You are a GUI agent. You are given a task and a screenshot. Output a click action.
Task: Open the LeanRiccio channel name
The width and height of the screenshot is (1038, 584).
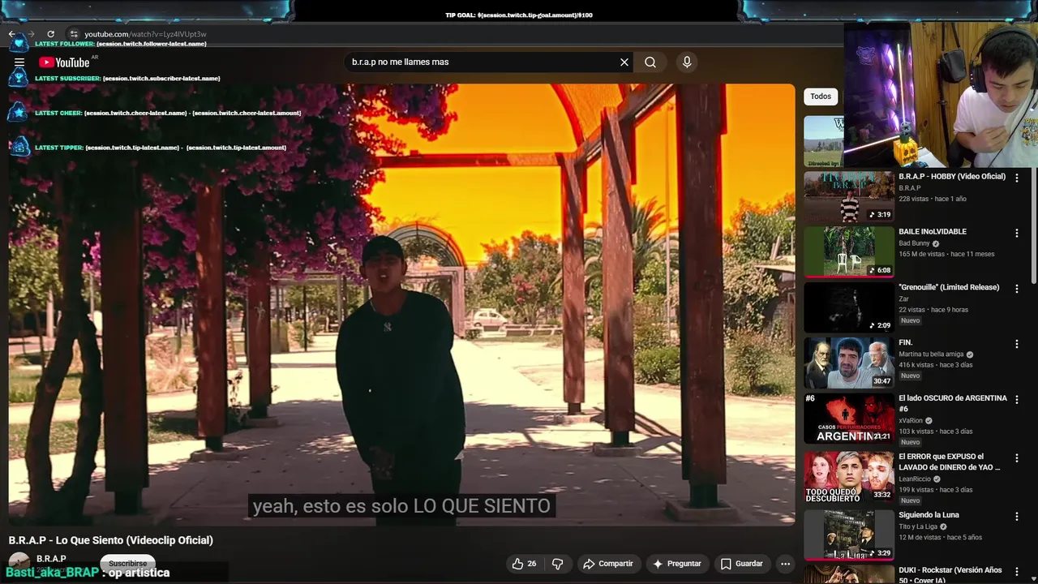click(x=915, y=479)
